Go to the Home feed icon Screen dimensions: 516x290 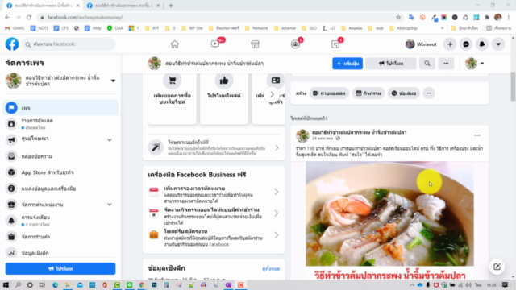175,44
